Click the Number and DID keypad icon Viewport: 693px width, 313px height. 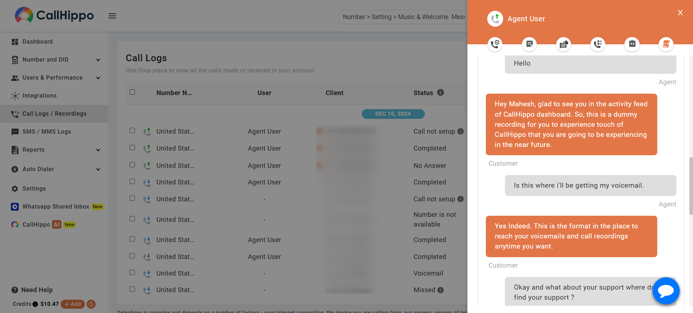click(x=15, y=60)
